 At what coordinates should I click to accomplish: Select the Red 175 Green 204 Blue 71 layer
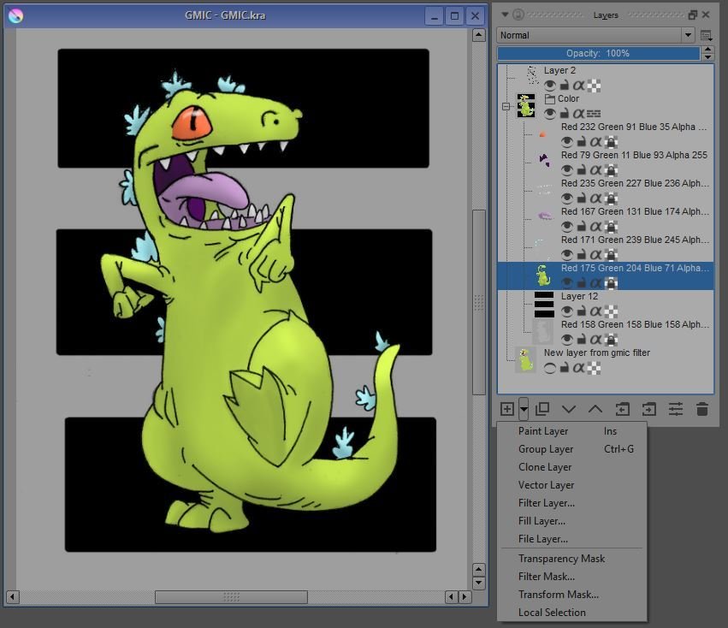coord(606,275)
